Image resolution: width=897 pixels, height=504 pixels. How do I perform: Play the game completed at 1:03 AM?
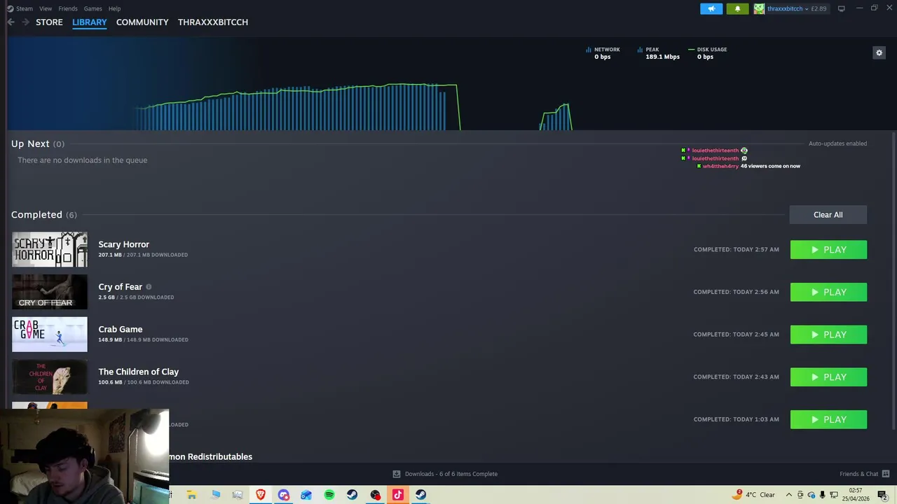click(x=828, y=419)
